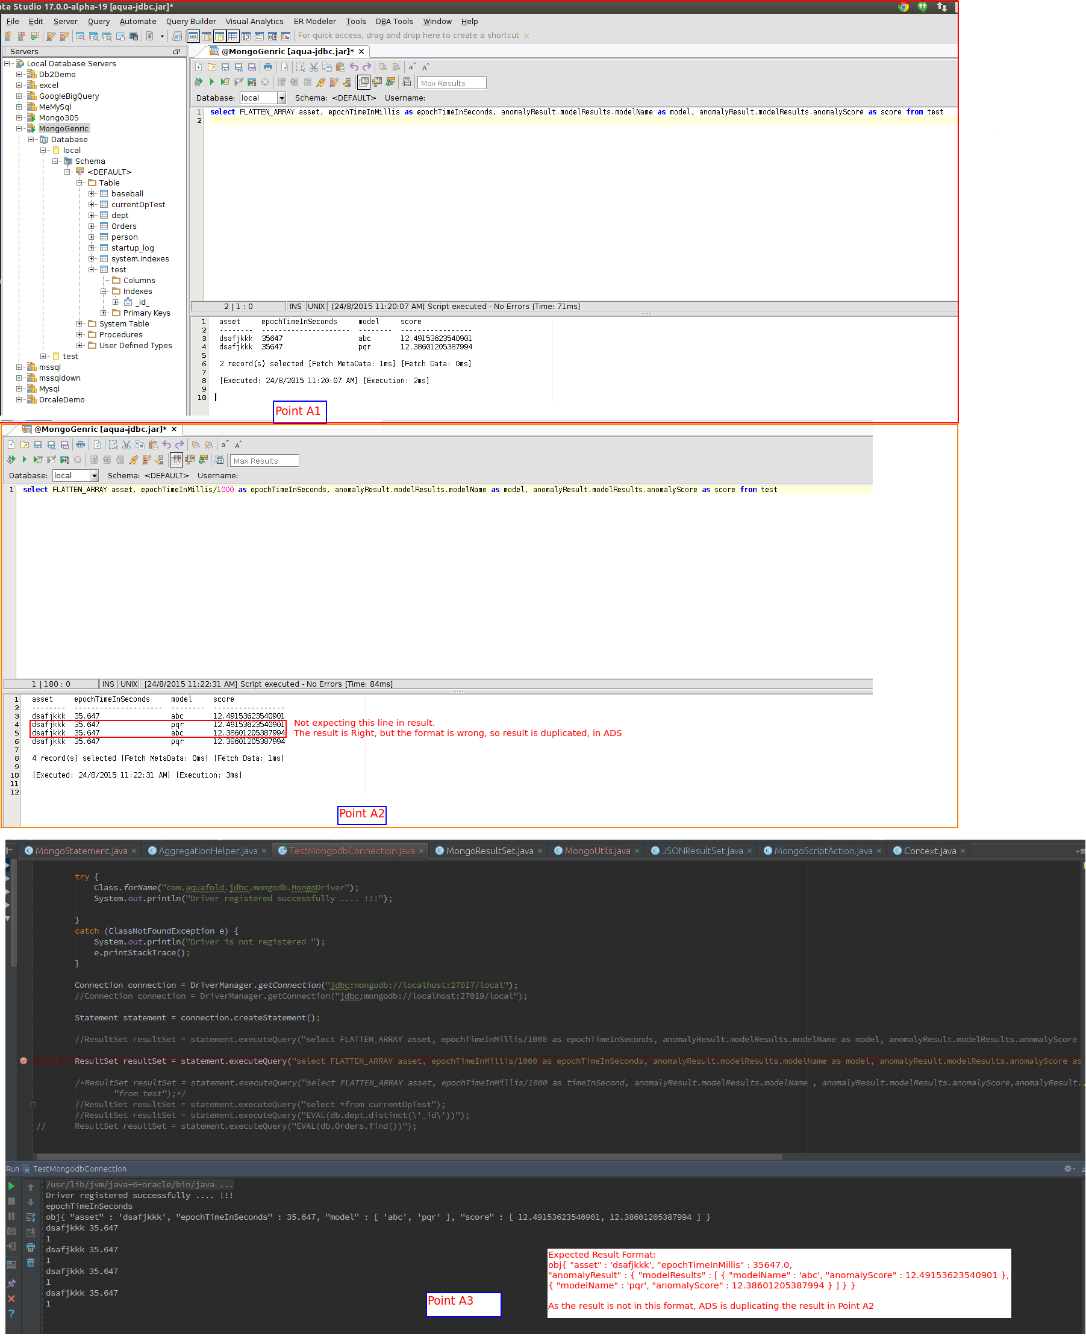Toggle the red breakpoint on the executeQuery line
Screen dimensions: 1086x1339
(x=23, y=1061)
